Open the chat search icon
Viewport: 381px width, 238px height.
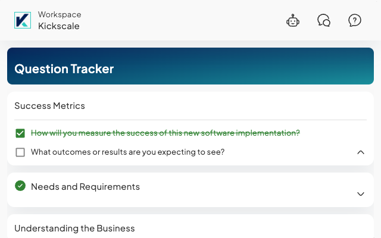point(324,21)
